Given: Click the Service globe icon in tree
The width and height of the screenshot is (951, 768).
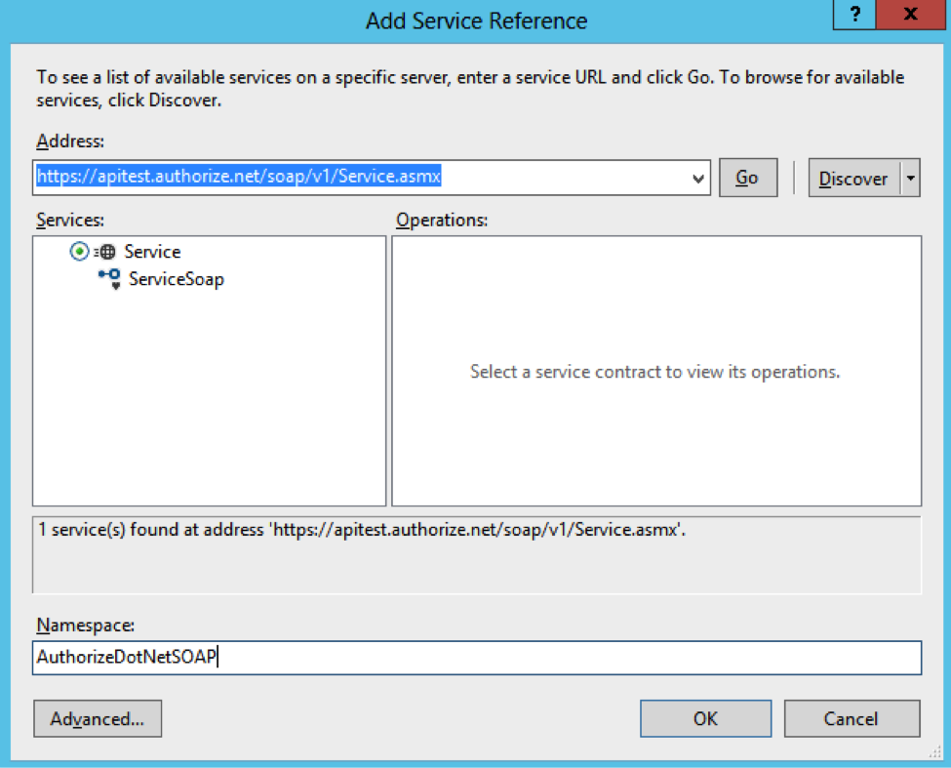Looking at the screenshot, I should click(105, 252).
